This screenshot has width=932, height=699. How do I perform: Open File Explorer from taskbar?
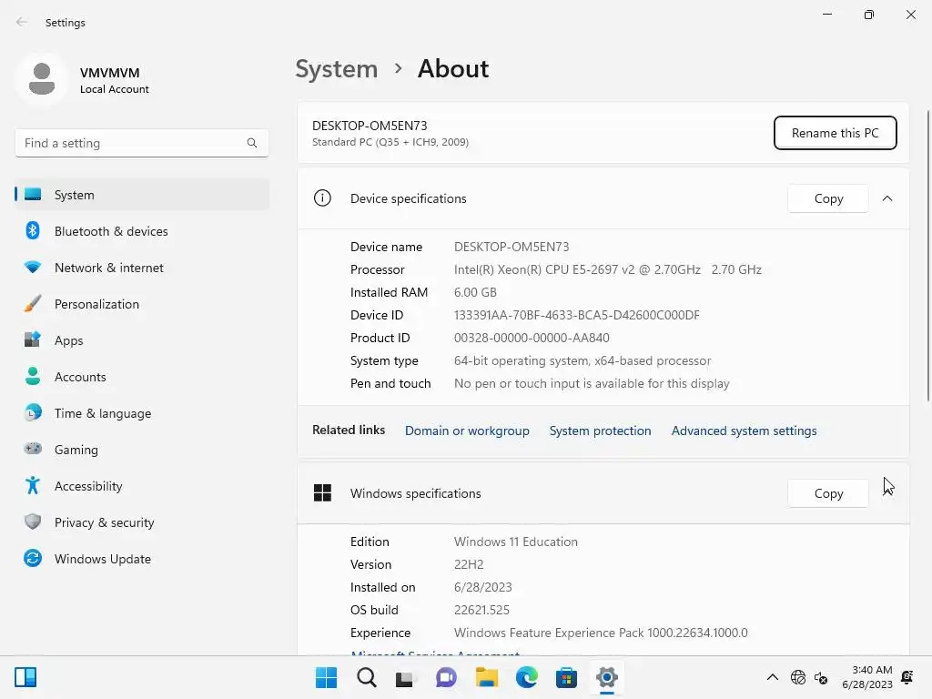[486, 677]
